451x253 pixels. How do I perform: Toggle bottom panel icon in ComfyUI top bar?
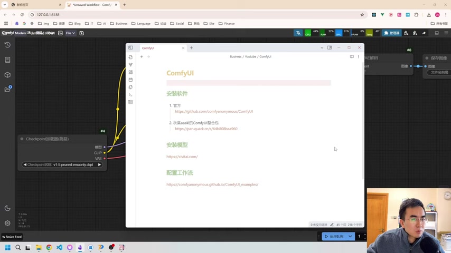coord(437,33)
